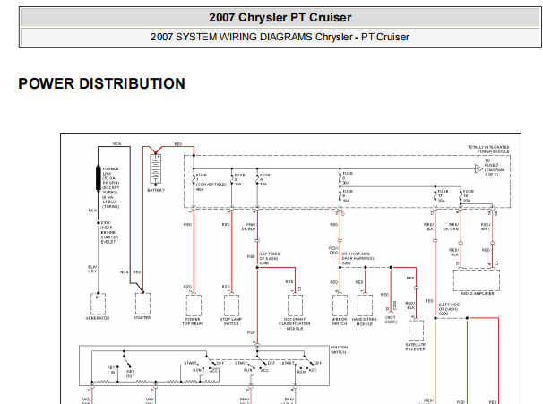Click the "GENERATOR" label
Image resolution: width=543 pixels, height=404 pixels.
(x=98, y=318)
